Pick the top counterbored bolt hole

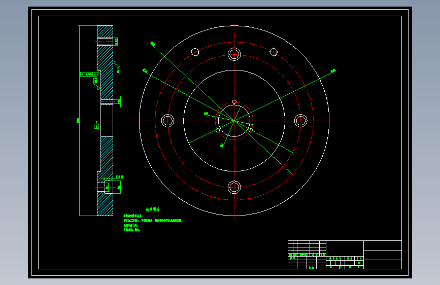234,54
